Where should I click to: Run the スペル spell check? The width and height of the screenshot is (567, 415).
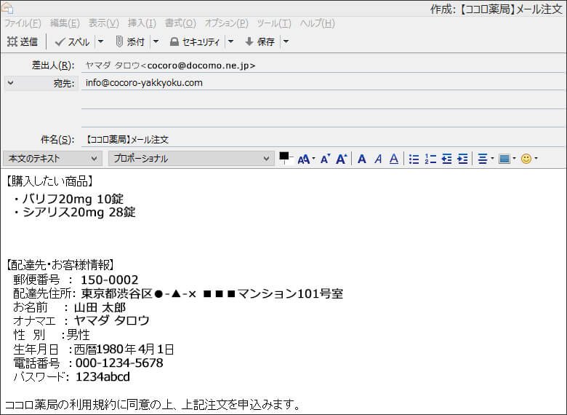point(73,41)
